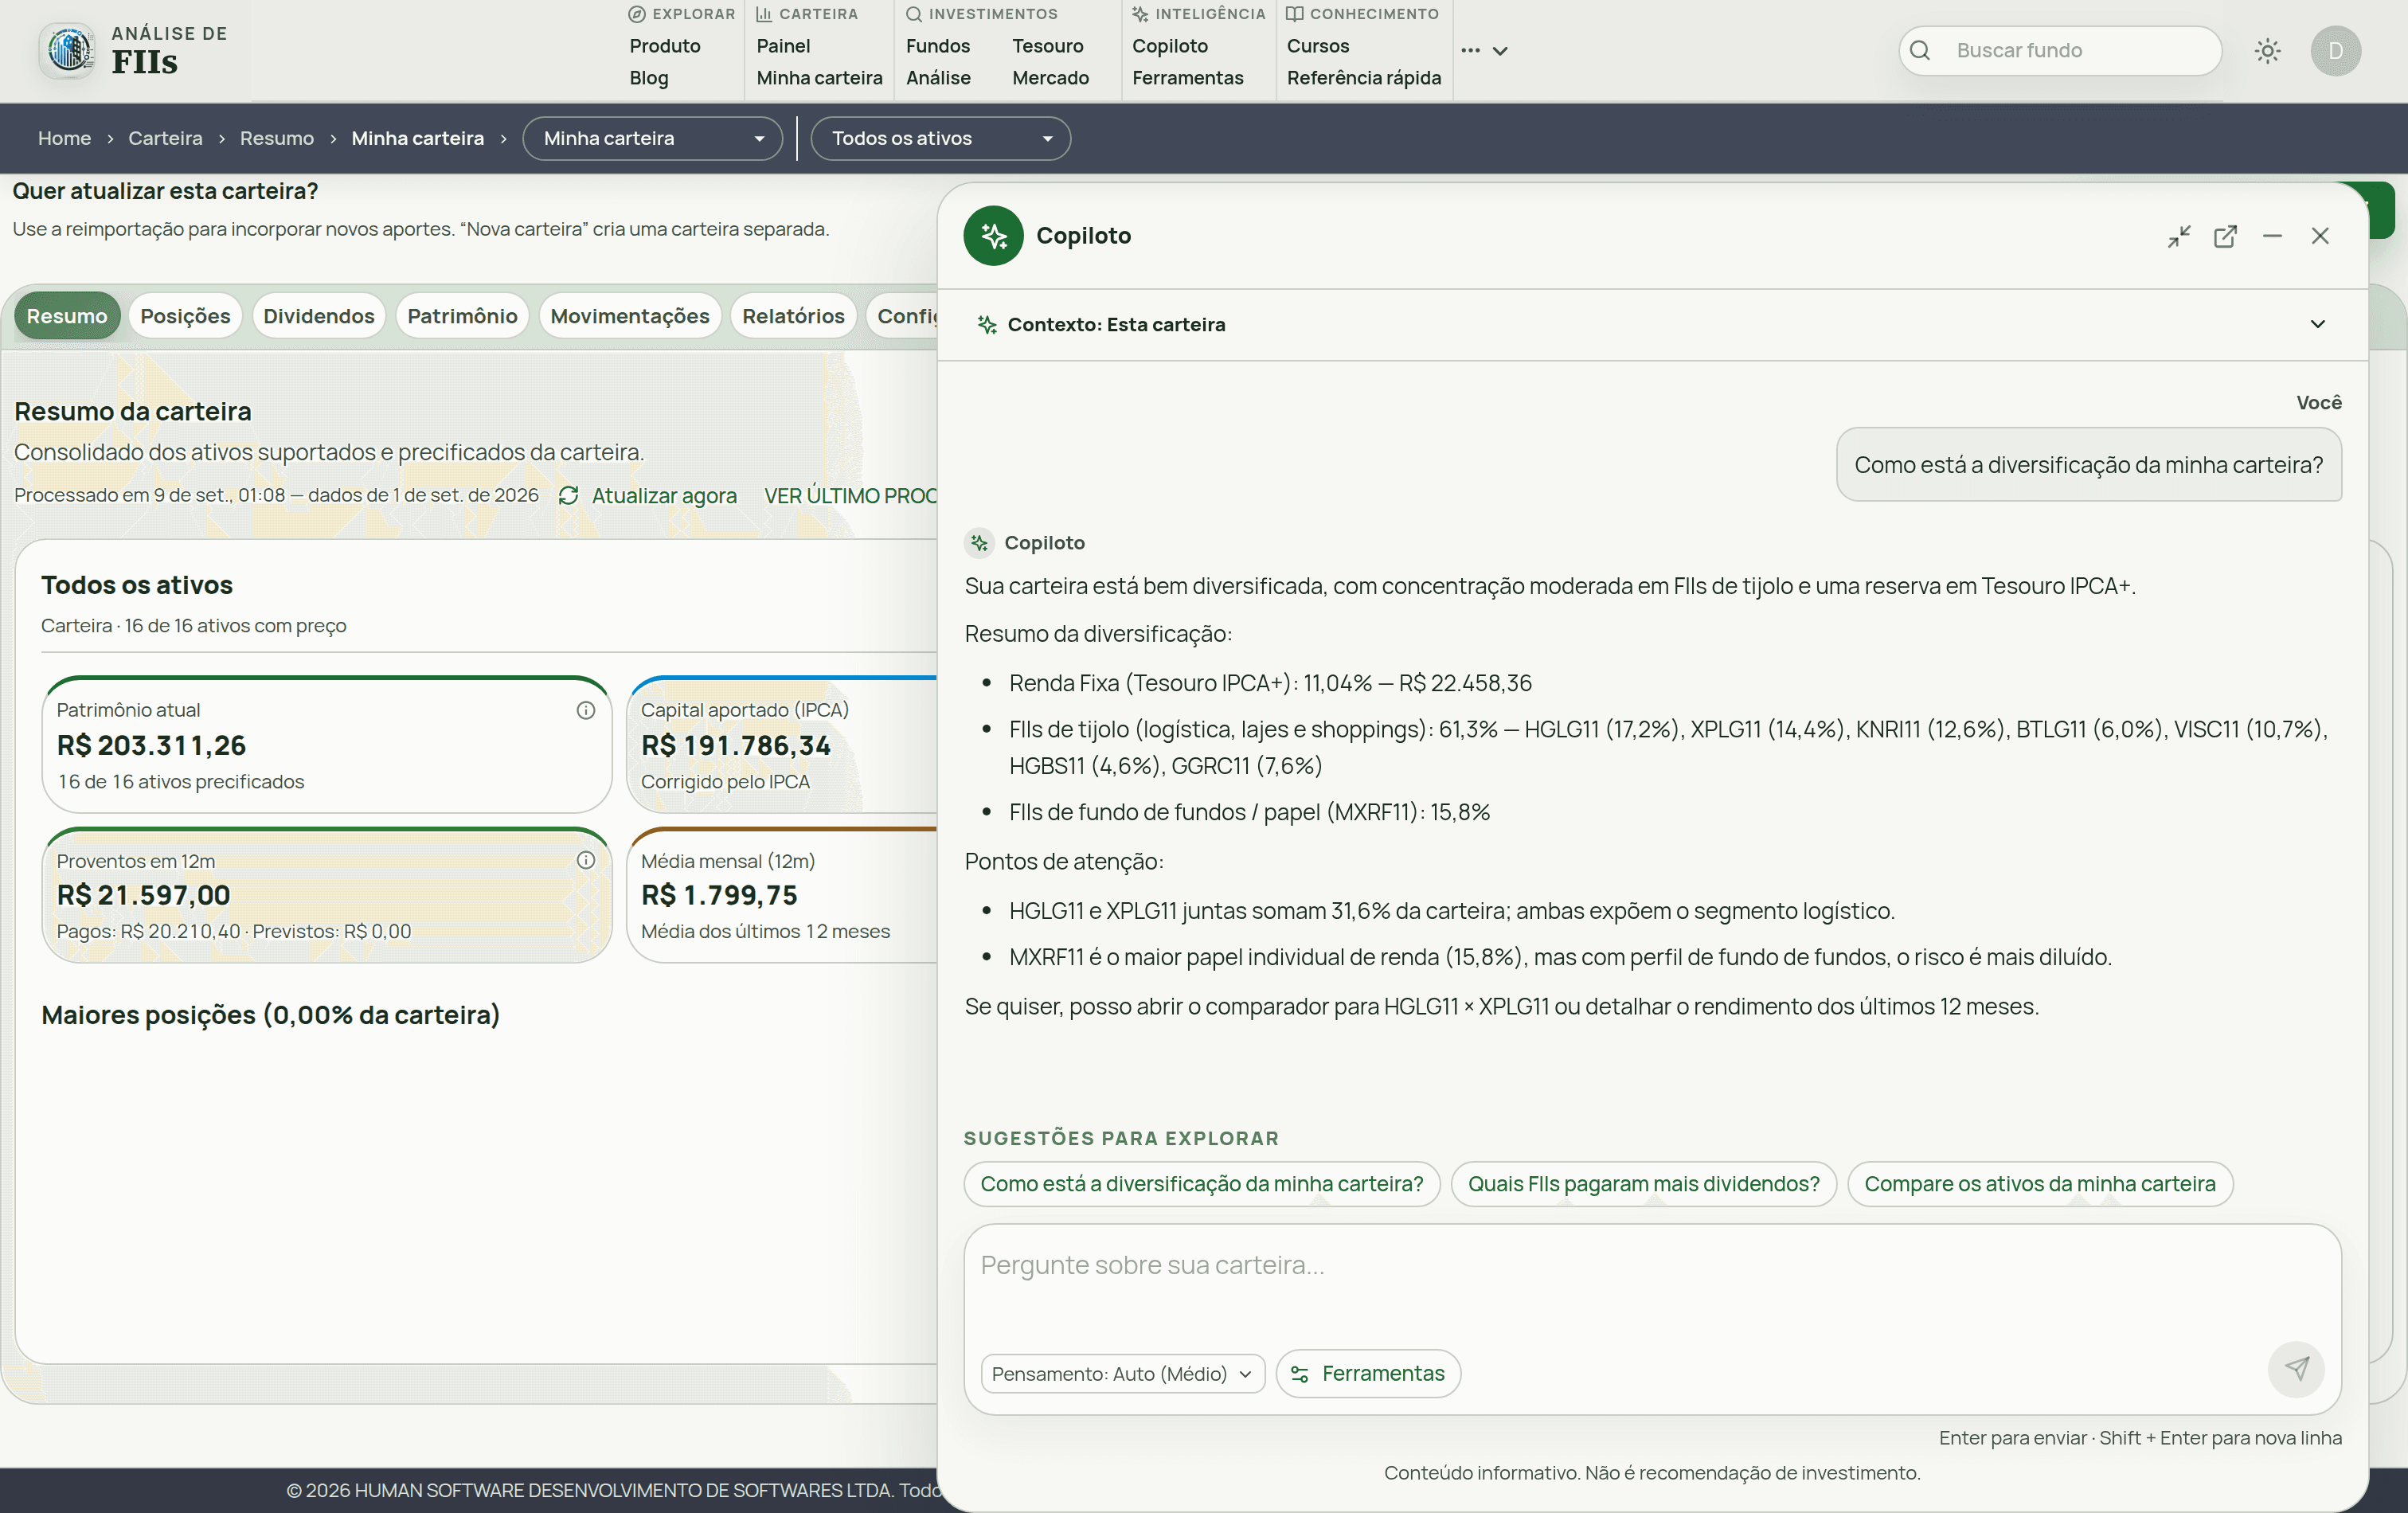Open the Ferramentas button in chat input

coord(1368,1374)
